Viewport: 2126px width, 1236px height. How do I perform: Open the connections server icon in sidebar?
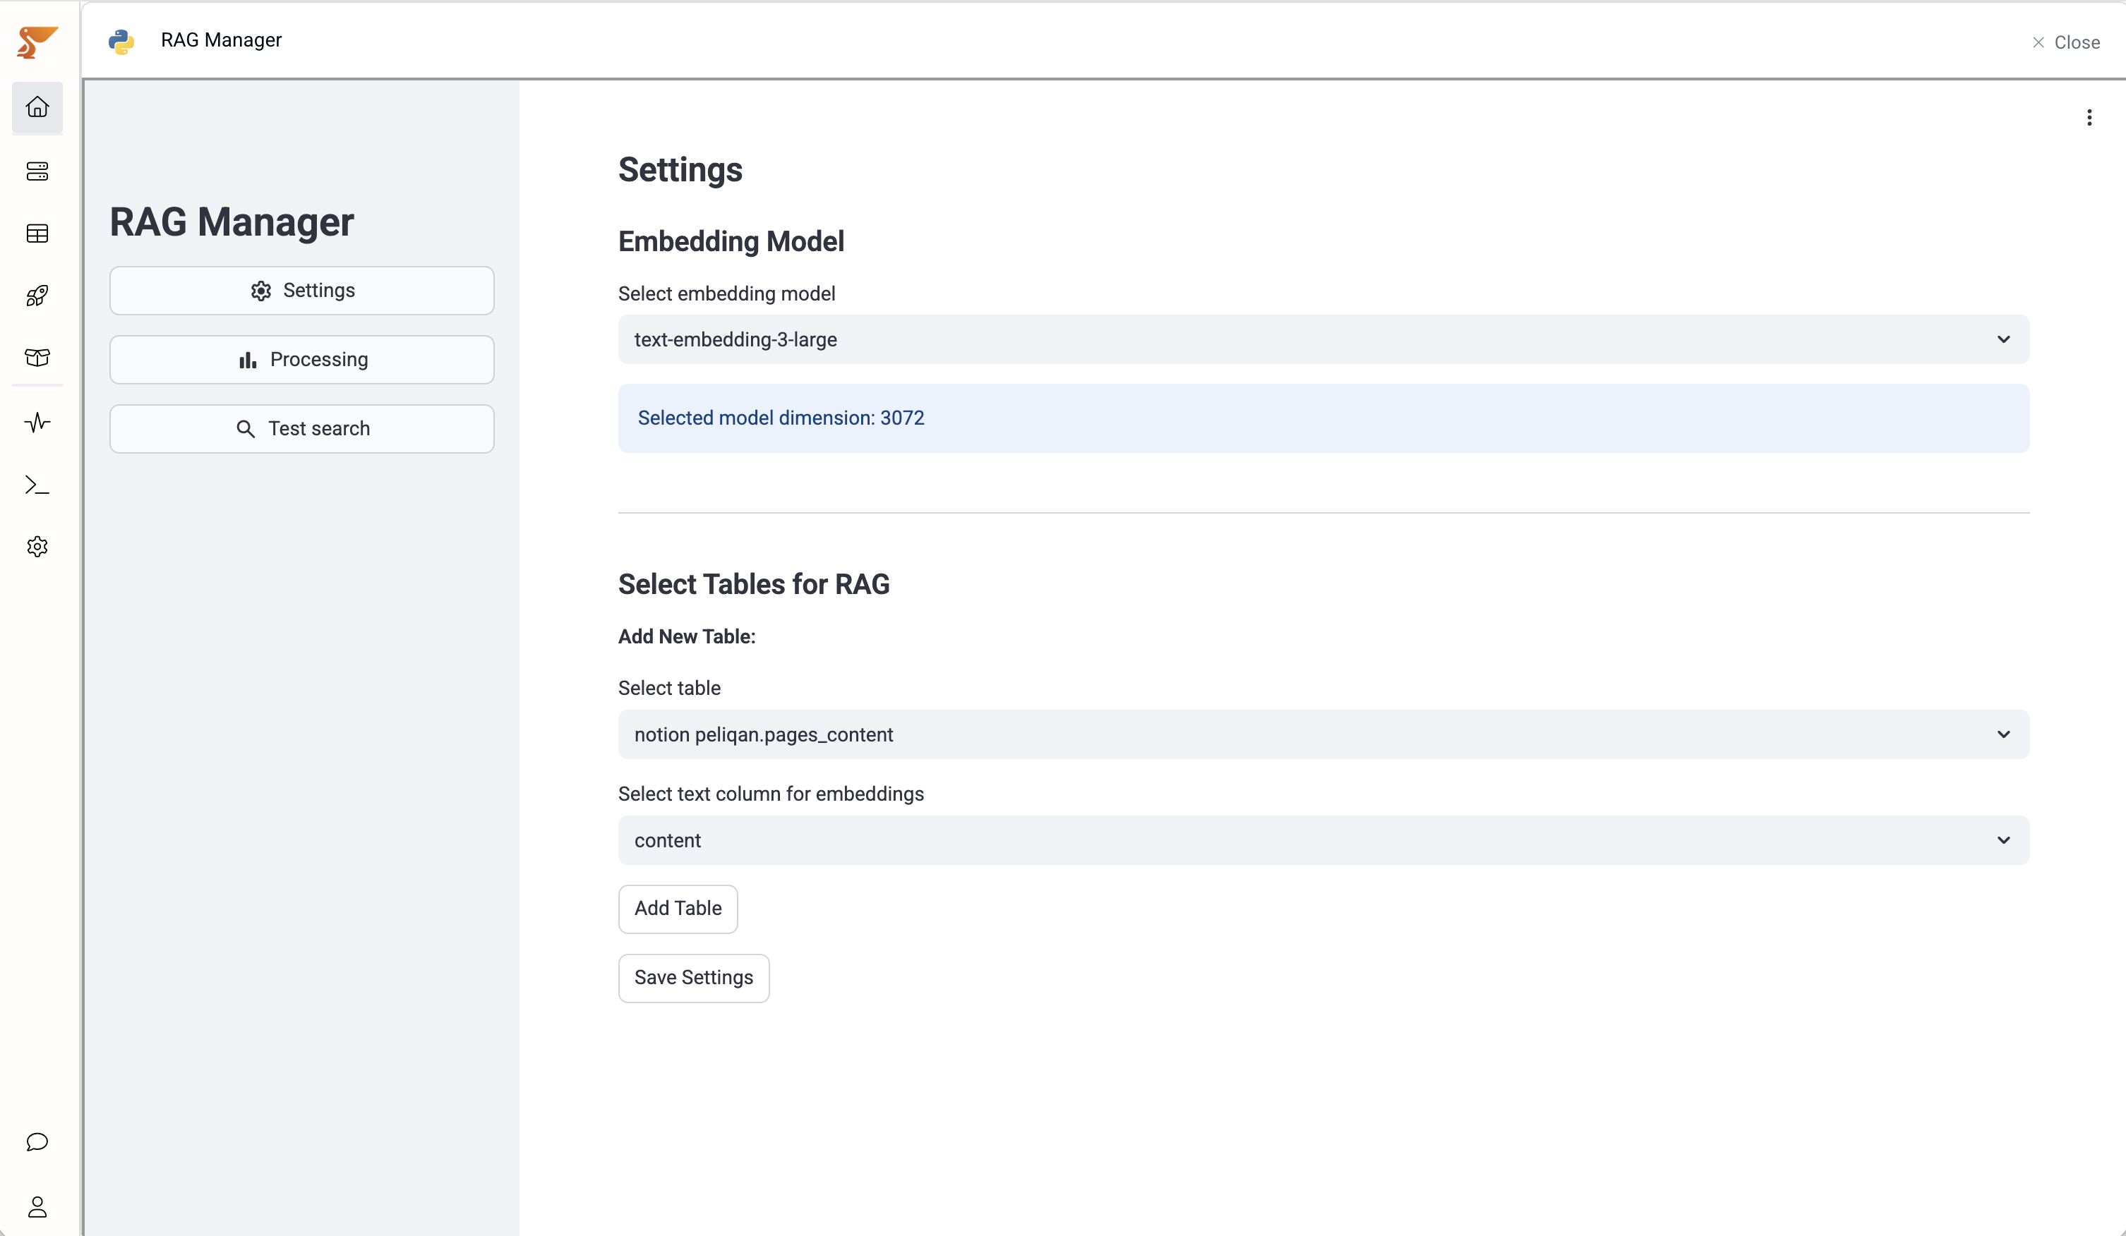pyautogui.click(x=37, y=171)
